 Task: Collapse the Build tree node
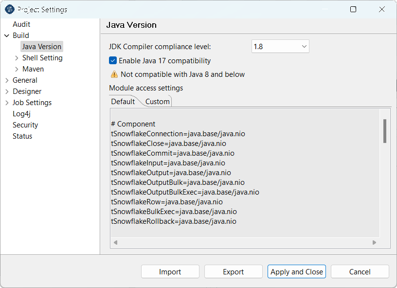click(7, 36)
